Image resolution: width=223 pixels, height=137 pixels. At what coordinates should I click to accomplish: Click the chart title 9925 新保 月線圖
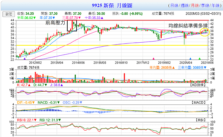coord(112,6)
